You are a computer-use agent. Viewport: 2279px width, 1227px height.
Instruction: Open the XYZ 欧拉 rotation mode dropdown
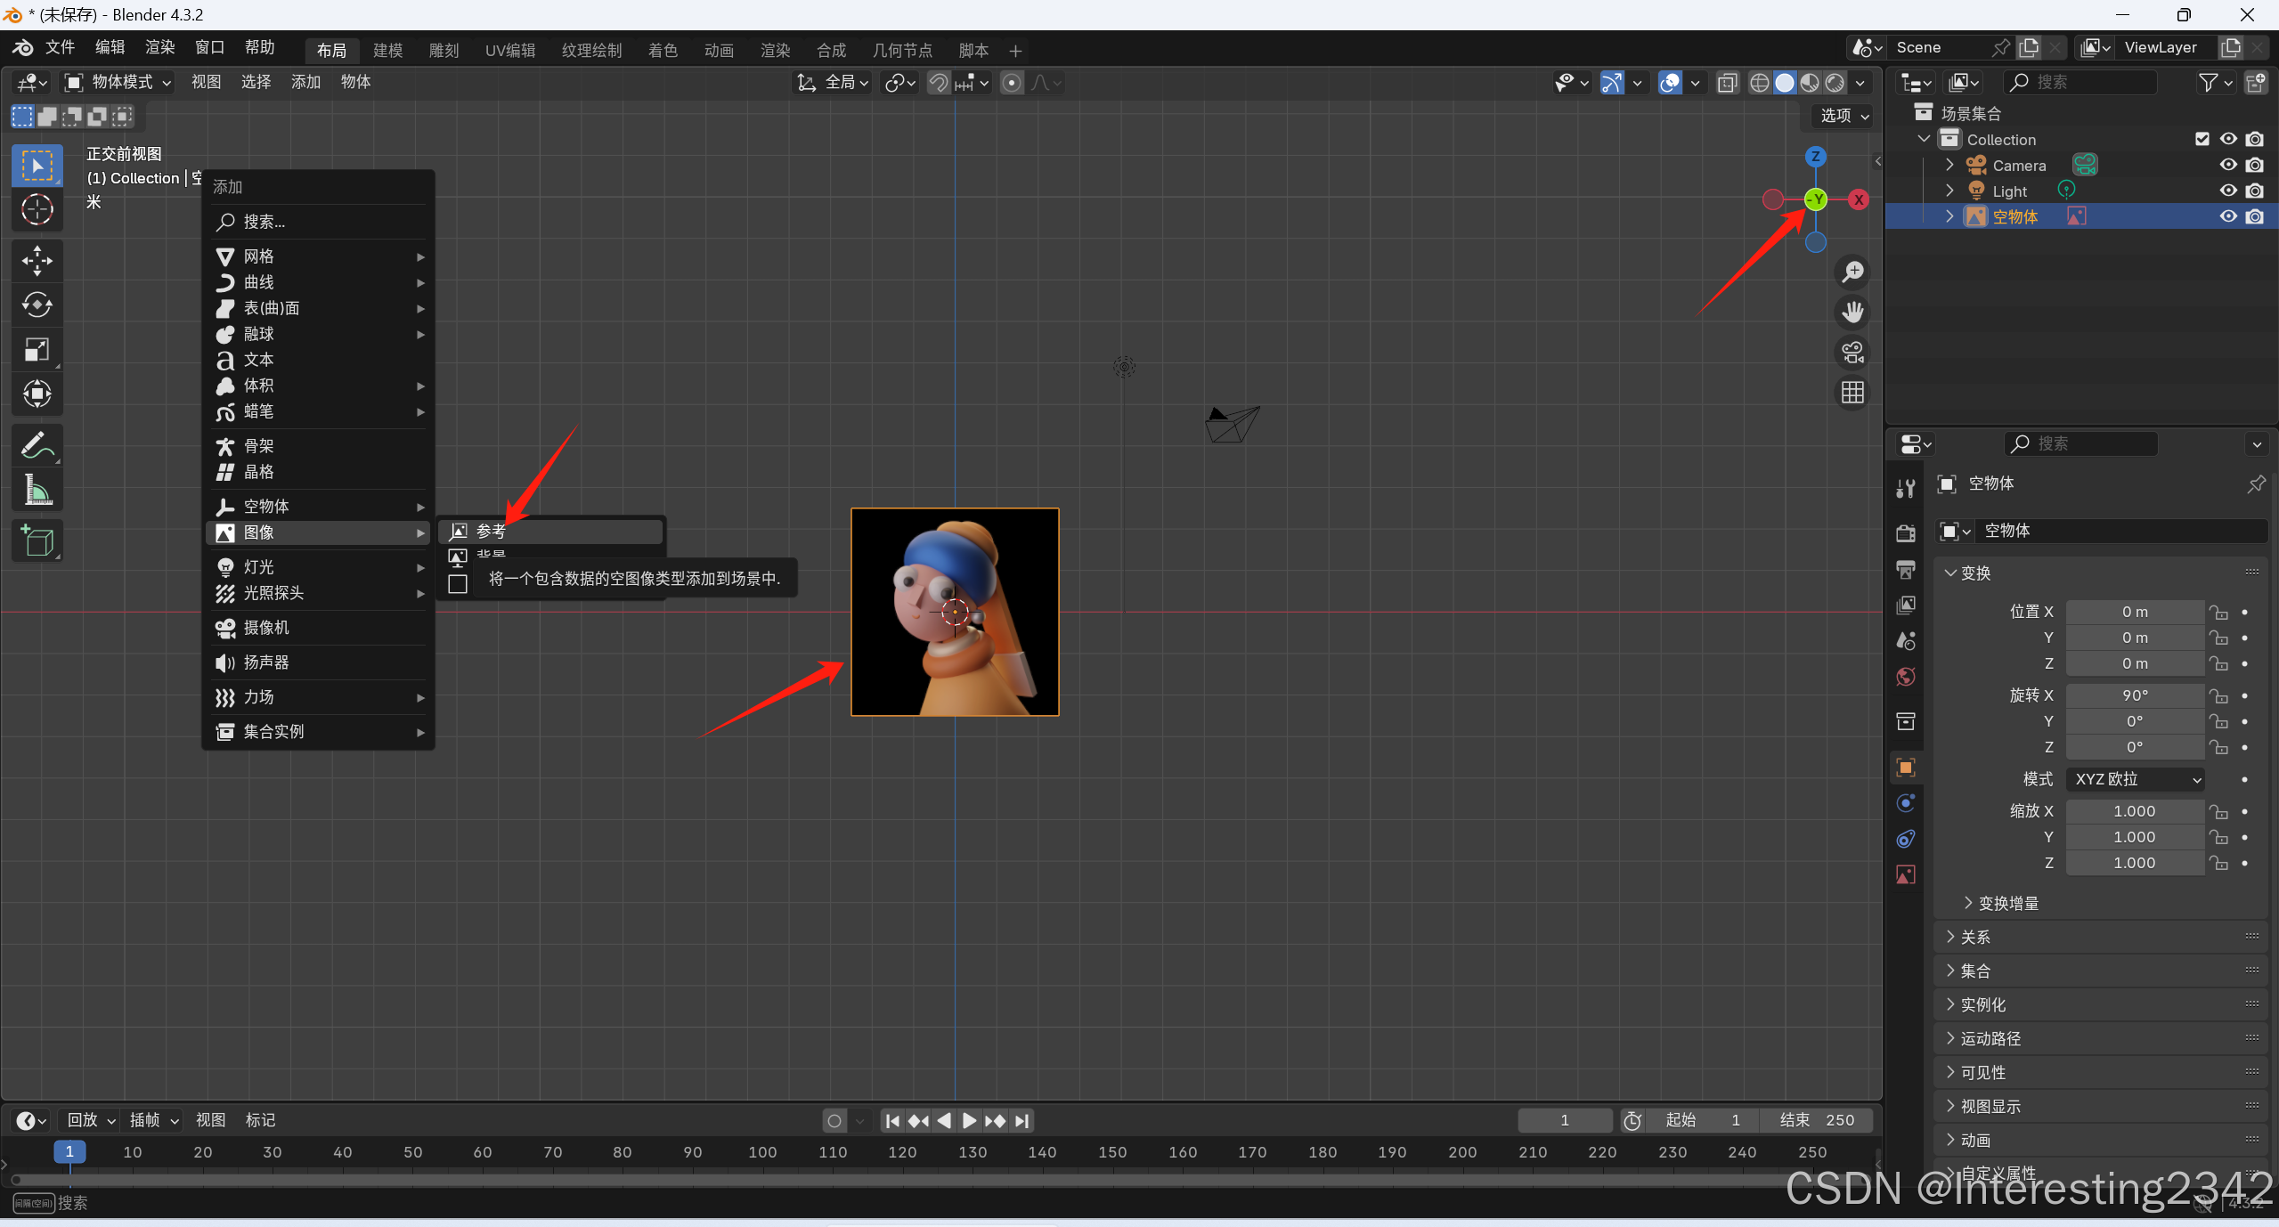pyautogui.click(x=2135, y=779)
